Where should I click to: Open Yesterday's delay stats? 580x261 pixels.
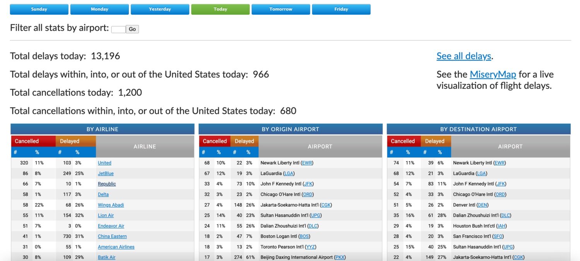coord(160,9)
